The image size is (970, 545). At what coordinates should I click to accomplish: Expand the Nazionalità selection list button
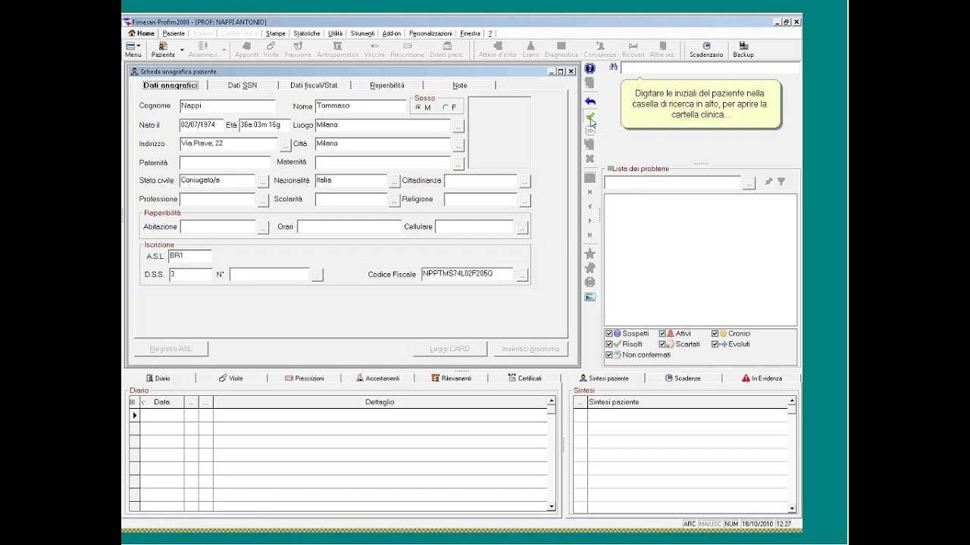[x=394, y=182]
